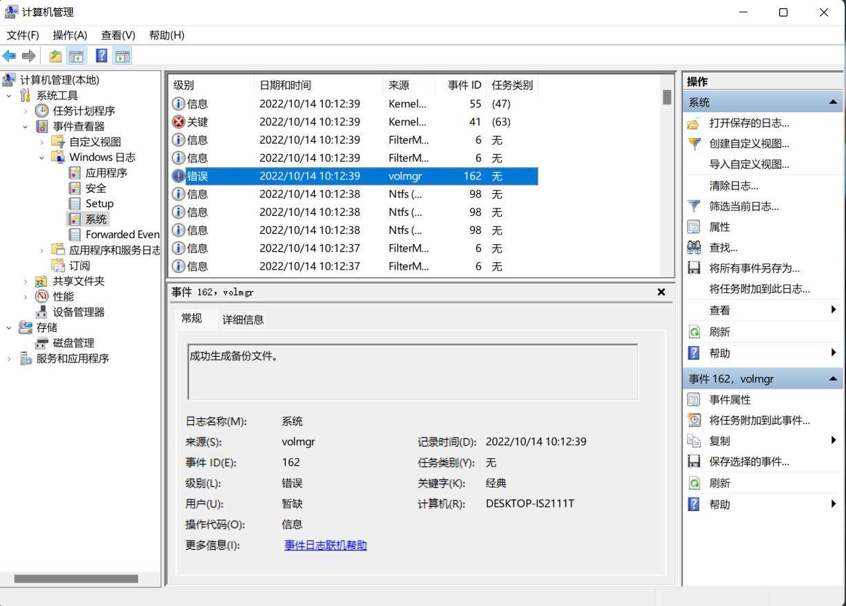The image size is (846, 606).
Task: Click 创建自定义视图 funnel action
Action: click(x=749, y=144)
